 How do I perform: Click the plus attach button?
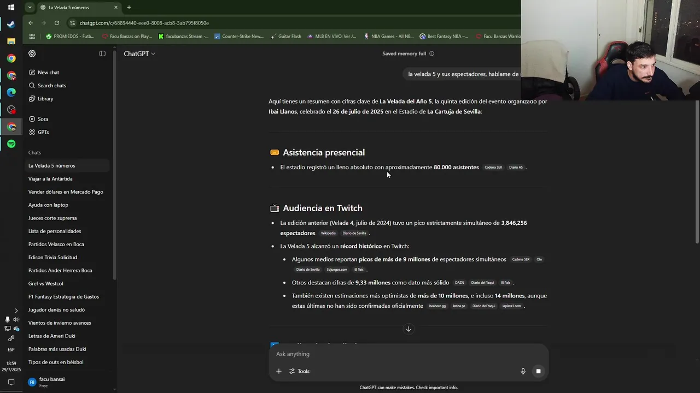278,371
